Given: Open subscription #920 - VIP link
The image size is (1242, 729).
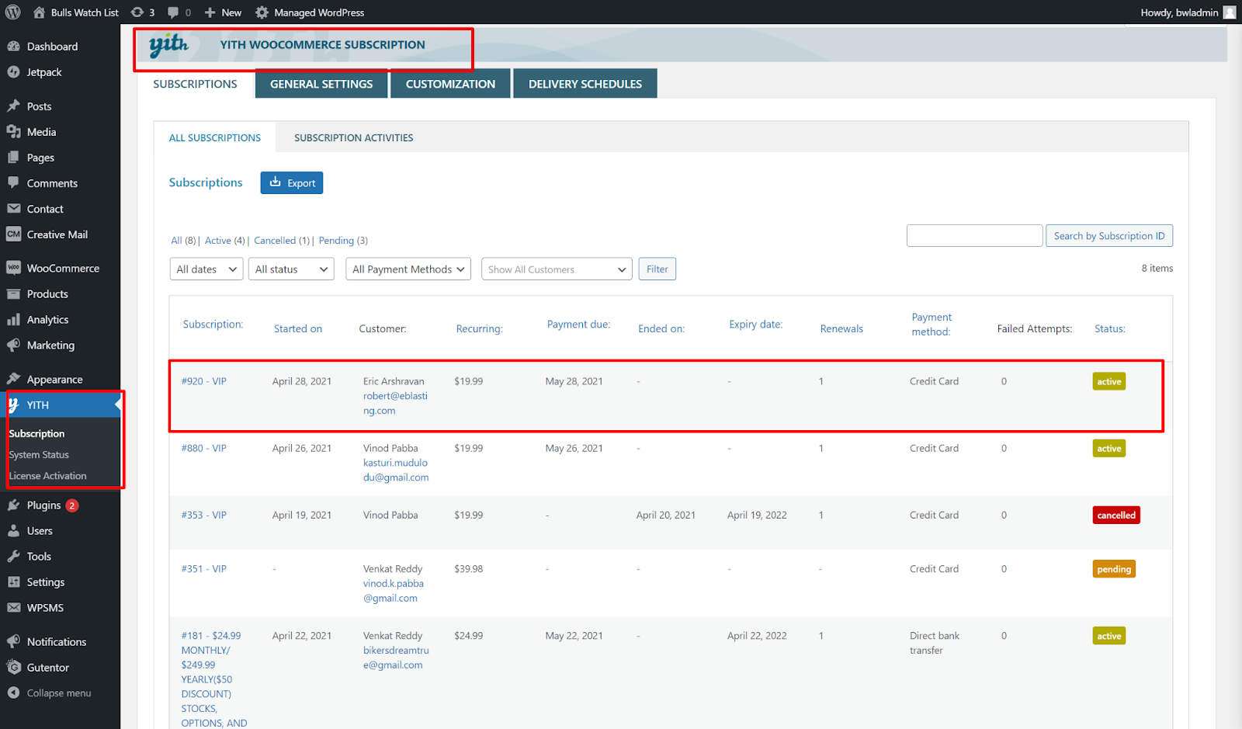Looking at the screenshot, I should coord(204,381).
